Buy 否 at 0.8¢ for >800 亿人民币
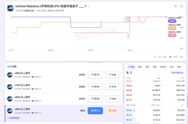The width and height of the screenshot is (188, 124). 113,99
